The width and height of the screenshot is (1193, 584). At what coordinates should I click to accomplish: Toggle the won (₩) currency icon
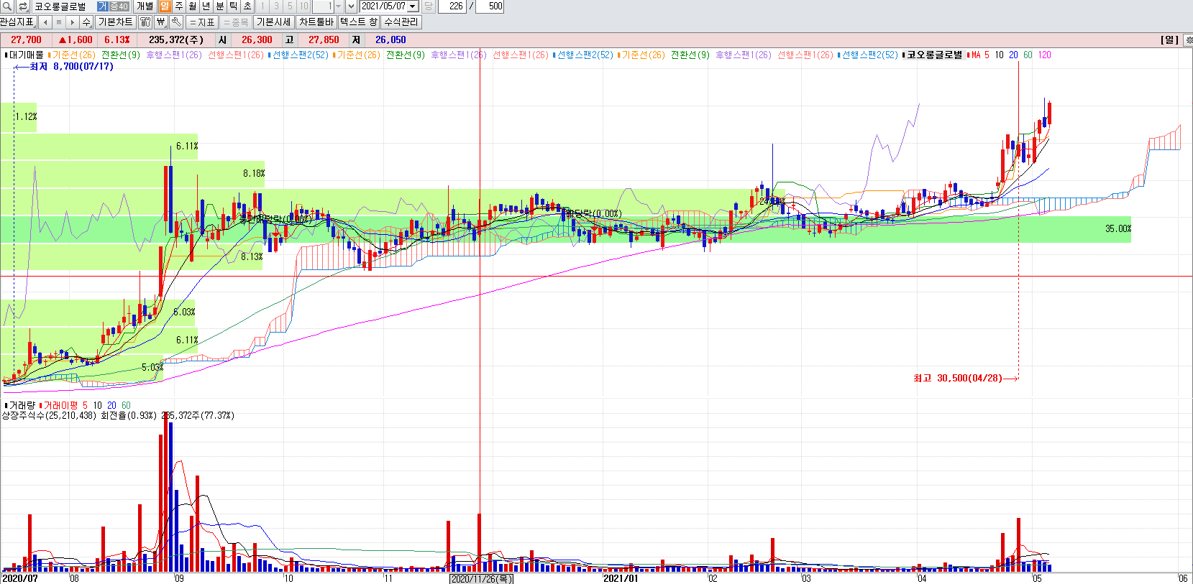(x=161, y=22)
